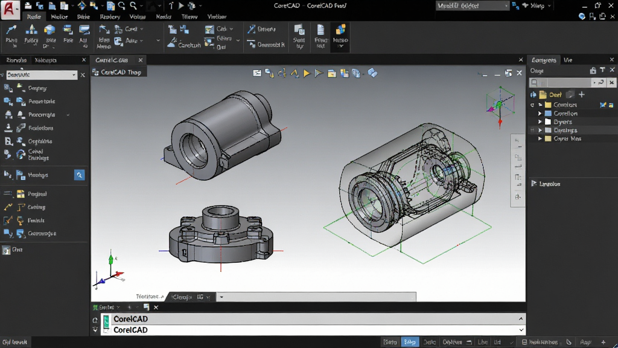The image size is (618, 348).
Task: Expand the "Dyers" tree node arrow
Action: (x=540, y=122)
